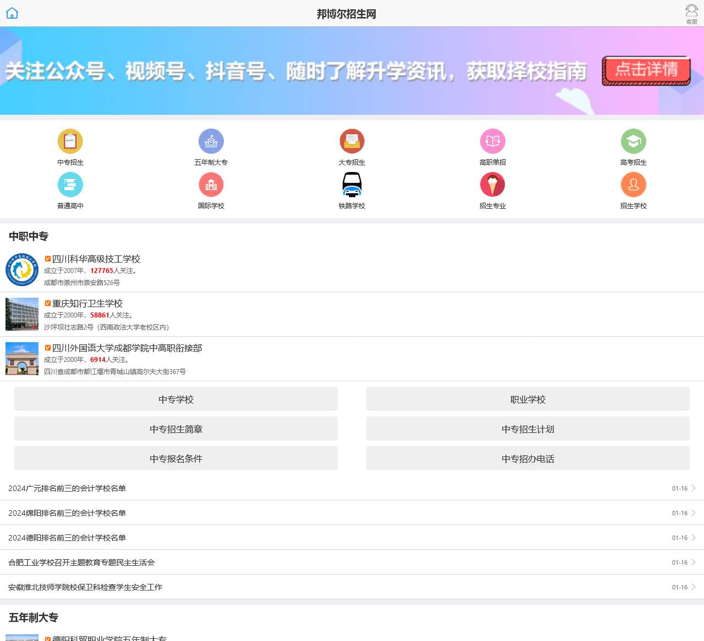
Task: Click the 中专招生简章 button
Action: 176,429
